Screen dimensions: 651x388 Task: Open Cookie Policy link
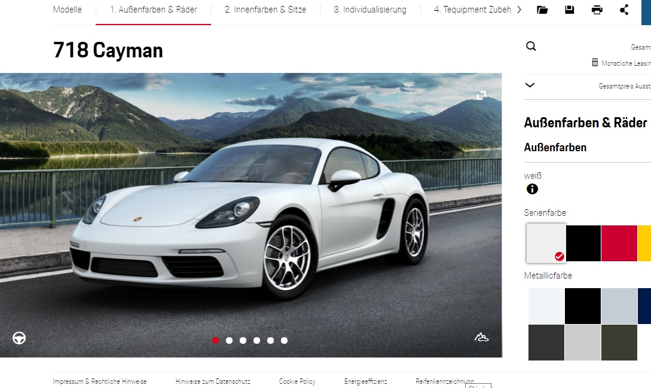[297, 381]
